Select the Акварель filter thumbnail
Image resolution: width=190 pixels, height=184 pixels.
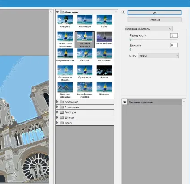point(65,20)
